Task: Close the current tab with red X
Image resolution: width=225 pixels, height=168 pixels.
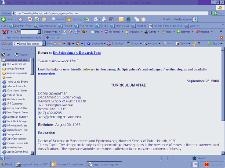Action: [x=221, y=38]
